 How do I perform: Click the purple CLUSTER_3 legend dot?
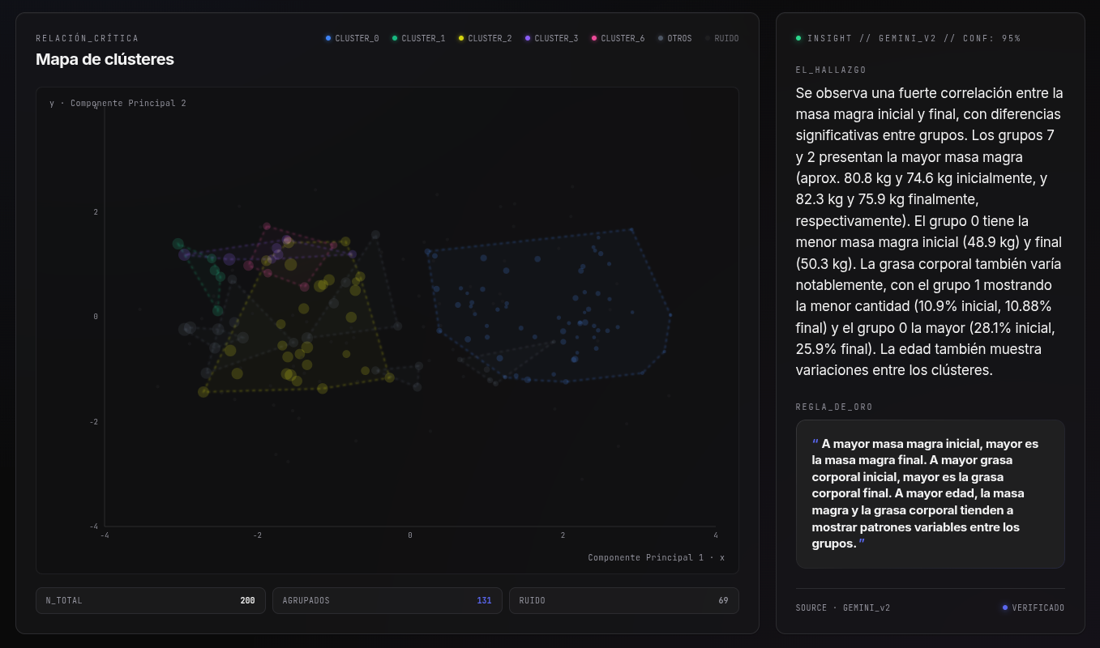pyautogui.click(x=528, y=38)
